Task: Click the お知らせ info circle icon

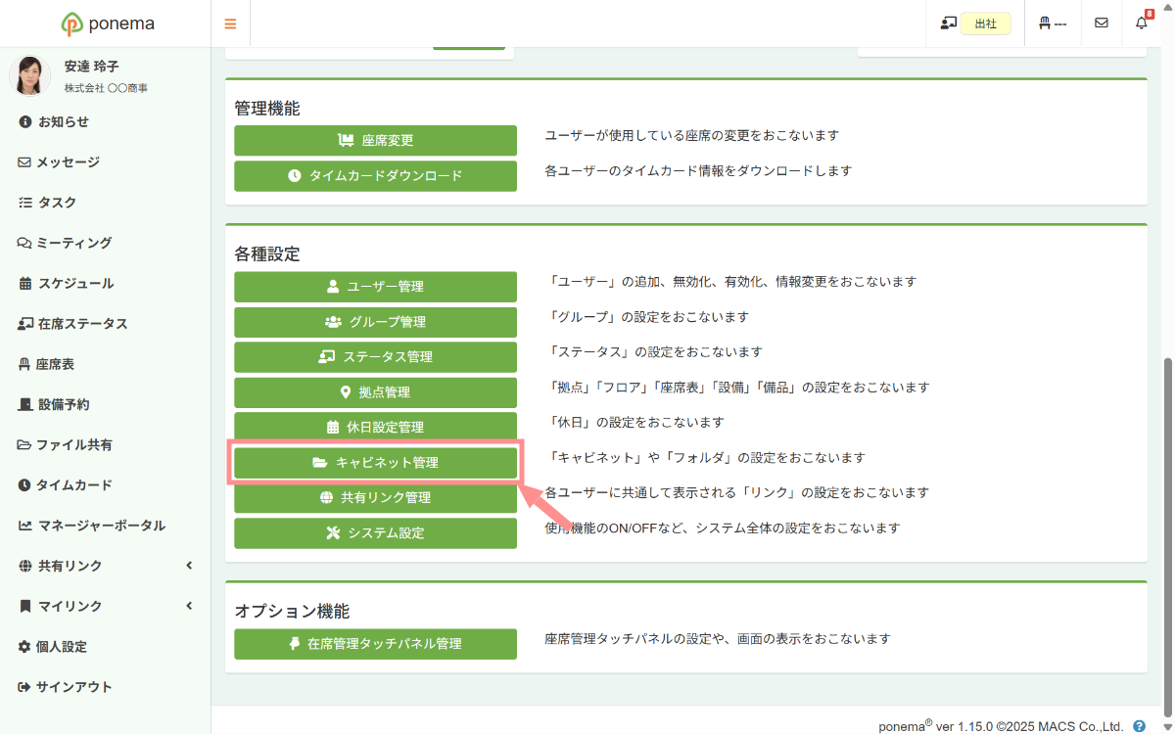Action: point(25,121)
